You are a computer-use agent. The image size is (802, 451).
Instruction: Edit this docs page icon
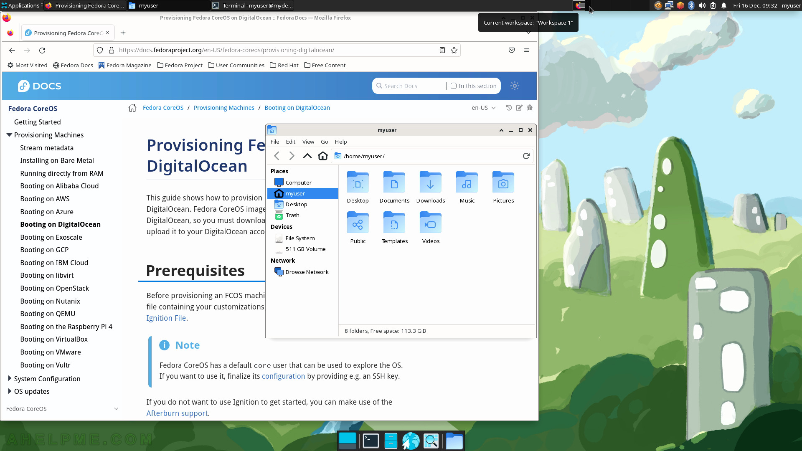519,108
